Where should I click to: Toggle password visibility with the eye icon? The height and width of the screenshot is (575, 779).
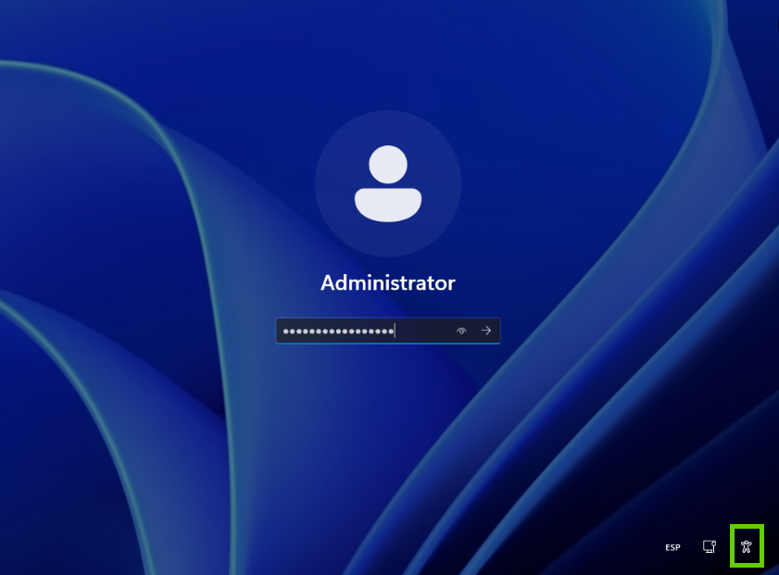(x=460, y=331)
